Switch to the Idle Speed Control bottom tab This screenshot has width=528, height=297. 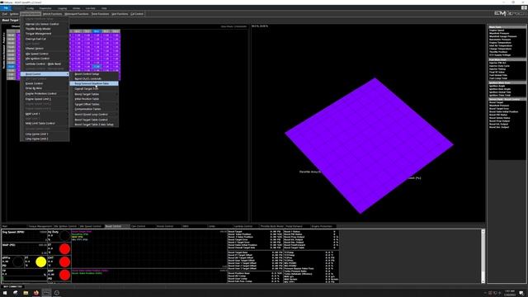tap(91, 226)
